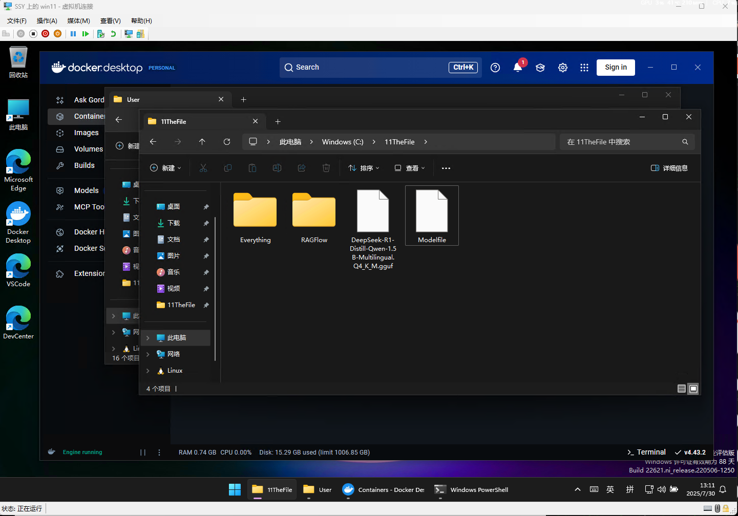The height and width of the screenshot is (516, 738).
Task: Toggle the 拼 IME mode indicator
Action: [x=630, y=490]
